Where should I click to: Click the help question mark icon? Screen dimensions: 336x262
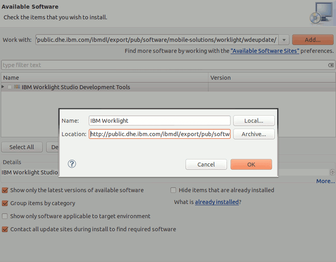pyautogui.click(x=72, y=164)
